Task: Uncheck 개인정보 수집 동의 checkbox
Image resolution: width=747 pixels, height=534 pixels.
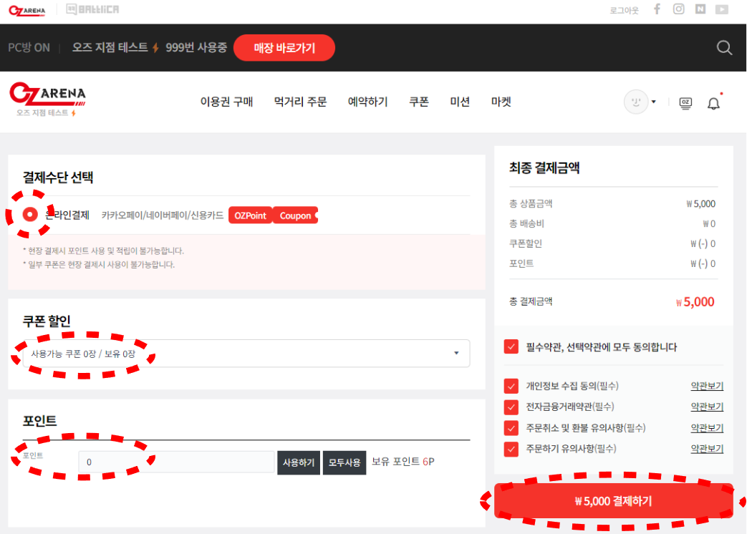Action: point(511,387)
